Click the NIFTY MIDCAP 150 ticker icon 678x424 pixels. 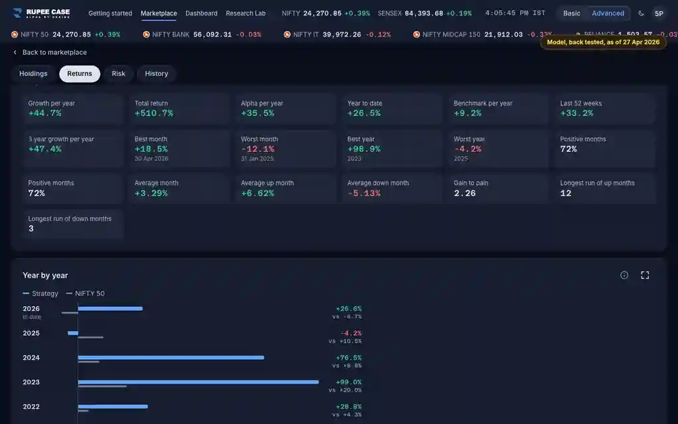coord(416,34)
